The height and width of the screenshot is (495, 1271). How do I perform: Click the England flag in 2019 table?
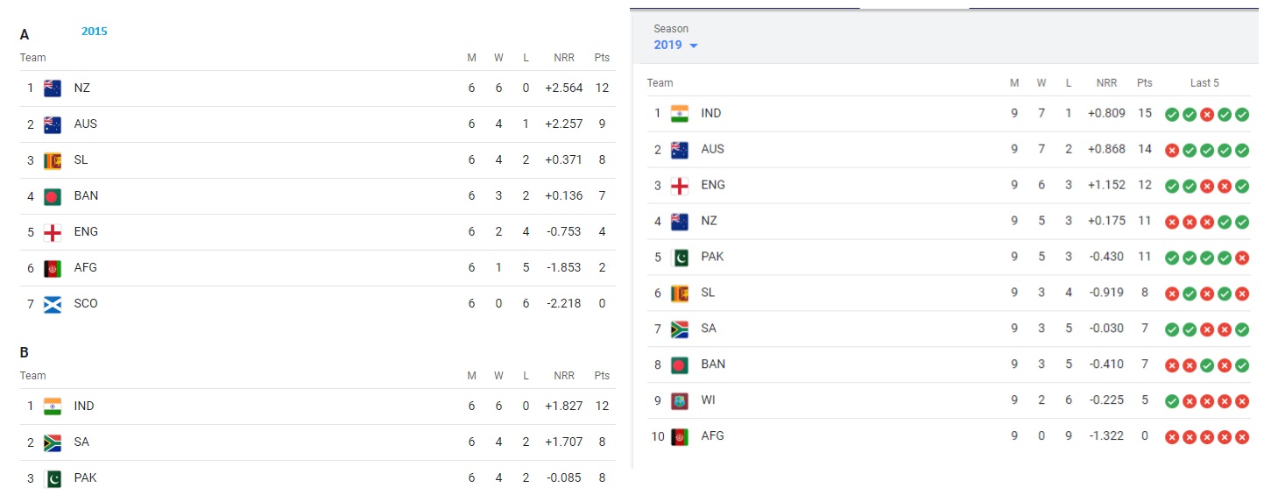[x=680, y=185]
